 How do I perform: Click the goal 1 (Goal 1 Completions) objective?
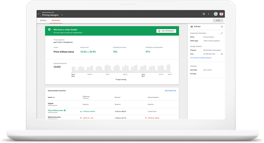pyautogui.click(x=63, y=42)
